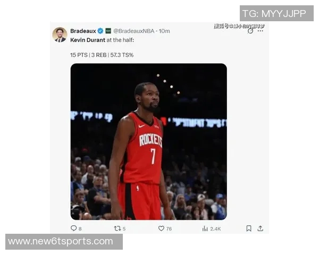Like the tweet with heart icon
Screen dimensions: 319x255
(x=161, y=228)
